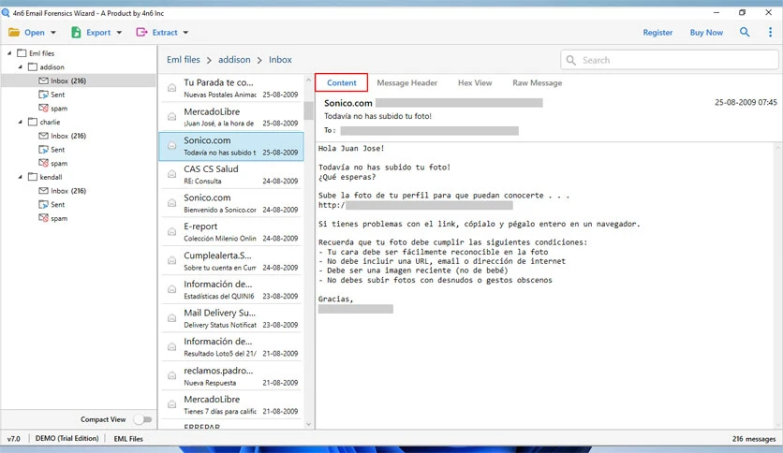Screen dimensions: 783x453
Task: Open Información de... Estadísticas del QUINI6 email
Action: (x=231, y=289)
